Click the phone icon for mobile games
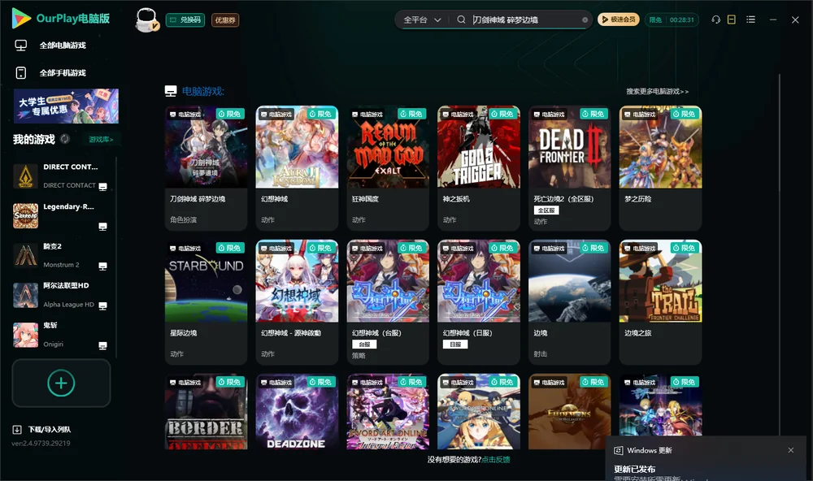This screenshot has width=813, height=481. click(x=21, y=73)
